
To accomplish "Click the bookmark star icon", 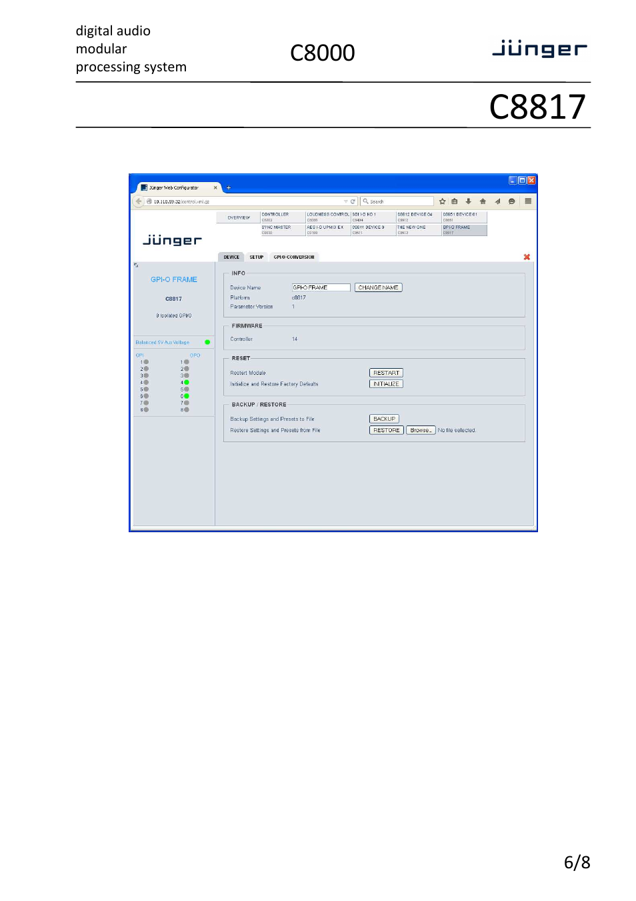I will coord(442,201).
